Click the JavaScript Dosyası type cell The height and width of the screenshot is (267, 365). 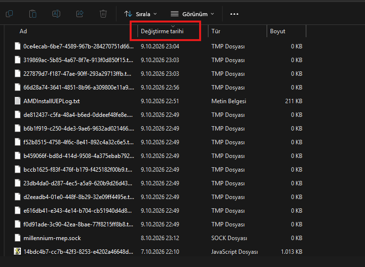tap(234, 252)
